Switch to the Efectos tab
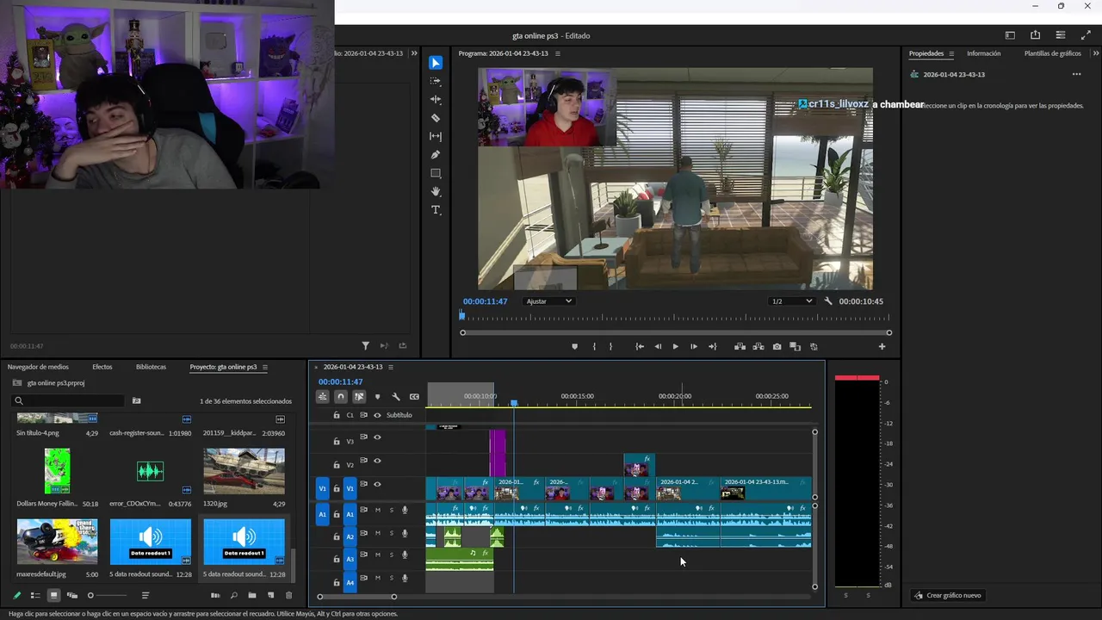1102x620 pixels. pyautogui.click(x=102, y=367)
